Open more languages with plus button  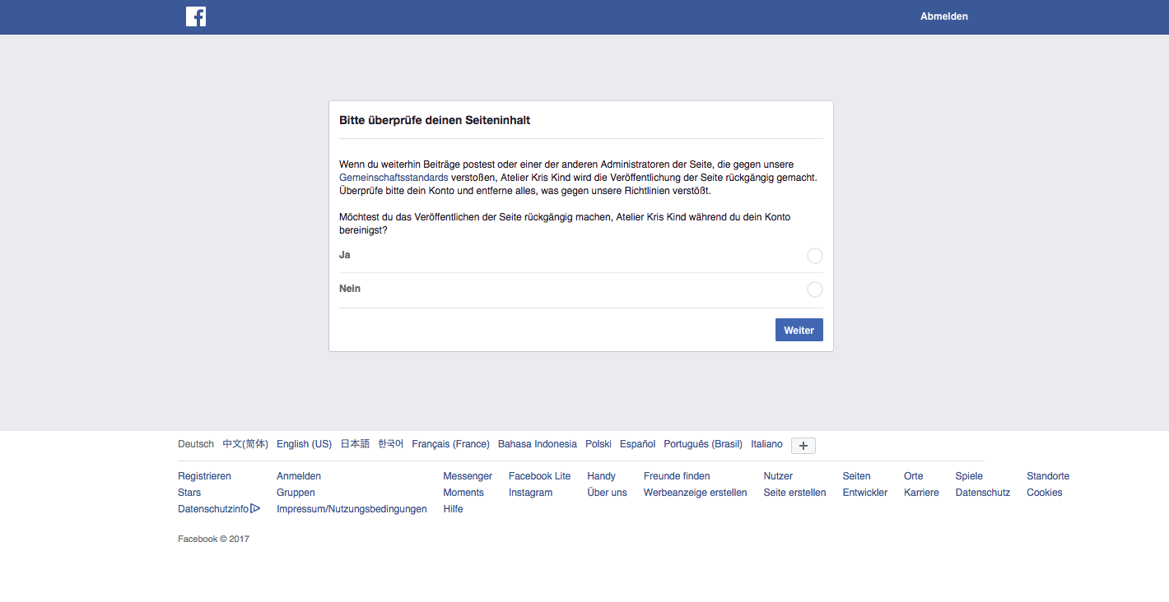coord(803,445)
